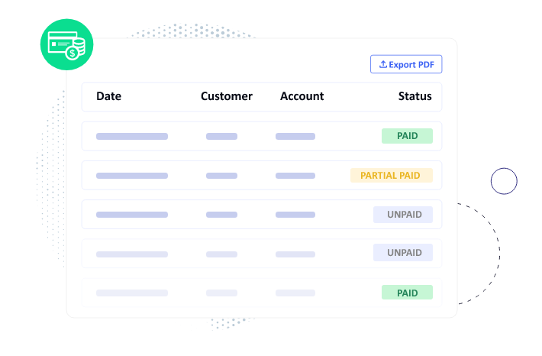The image size is (542, 356).
Task: Select the second UNPAID table row
Action: (x=262, y=253)
